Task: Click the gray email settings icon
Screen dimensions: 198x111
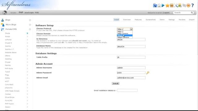Action: 184,6
